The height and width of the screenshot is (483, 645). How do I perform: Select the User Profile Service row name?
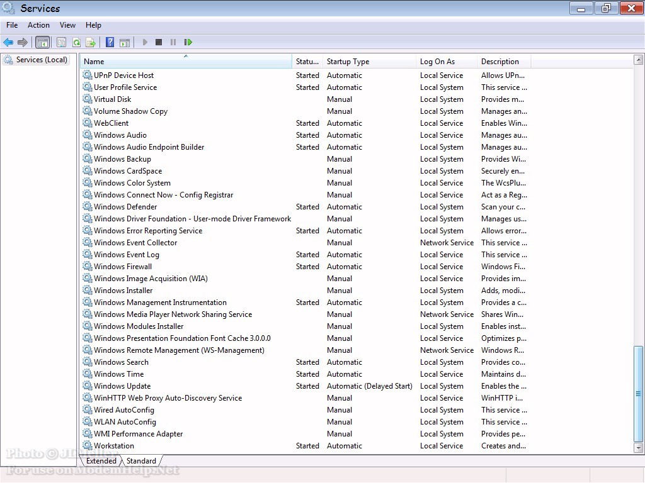pyautogui.click(x=125, y=87)
